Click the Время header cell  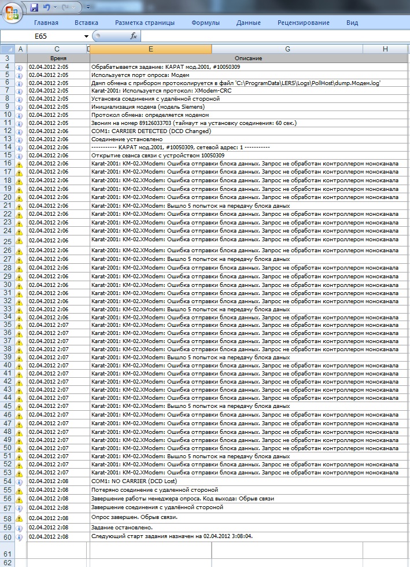tap(58, 58)
